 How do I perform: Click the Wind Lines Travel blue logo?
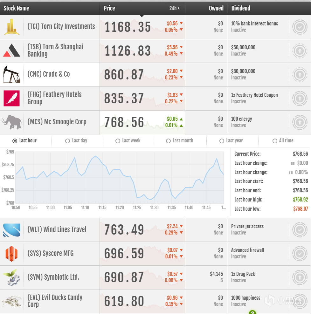12,230
